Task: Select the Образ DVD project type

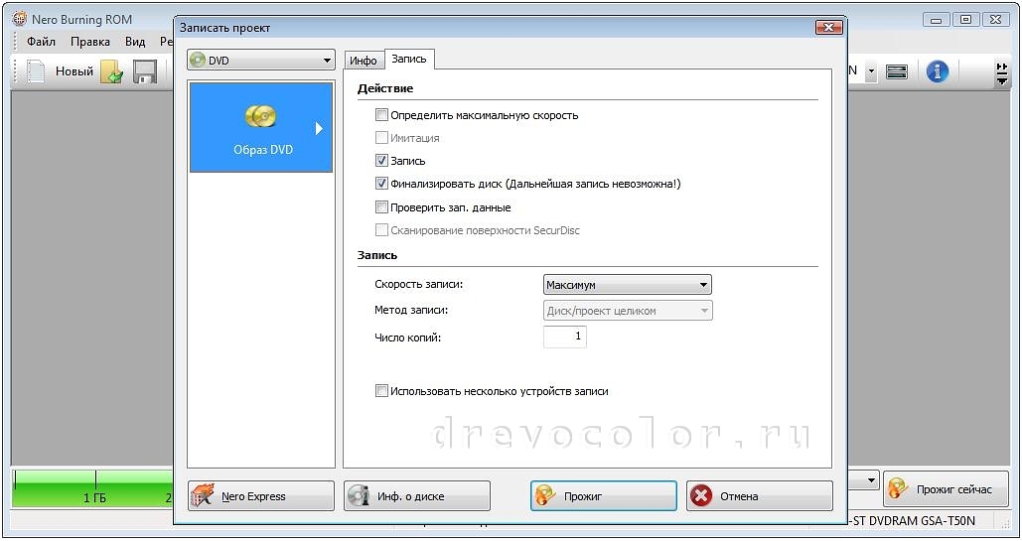Action: click(x=261, y=127)
